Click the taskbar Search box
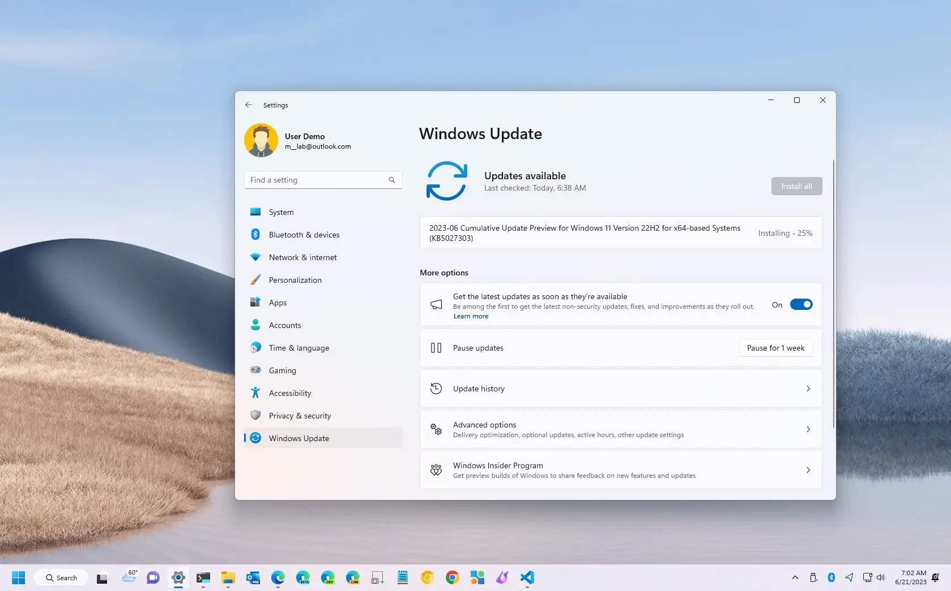The image size is (951, 591). 61,577
